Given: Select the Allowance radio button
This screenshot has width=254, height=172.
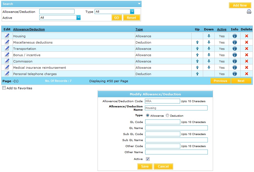Looking at the screenshot, I should 147,115.
